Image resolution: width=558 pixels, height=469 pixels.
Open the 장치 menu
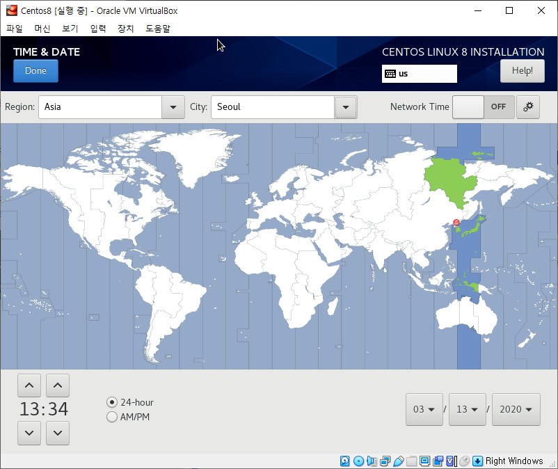click(126, 29)
